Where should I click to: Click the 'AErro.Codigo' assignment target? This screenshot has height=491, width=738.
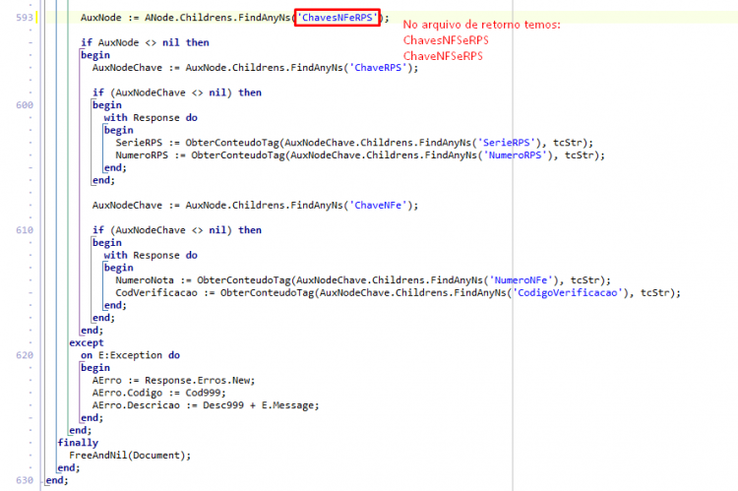pyautogui.click(x=127, y=393)
